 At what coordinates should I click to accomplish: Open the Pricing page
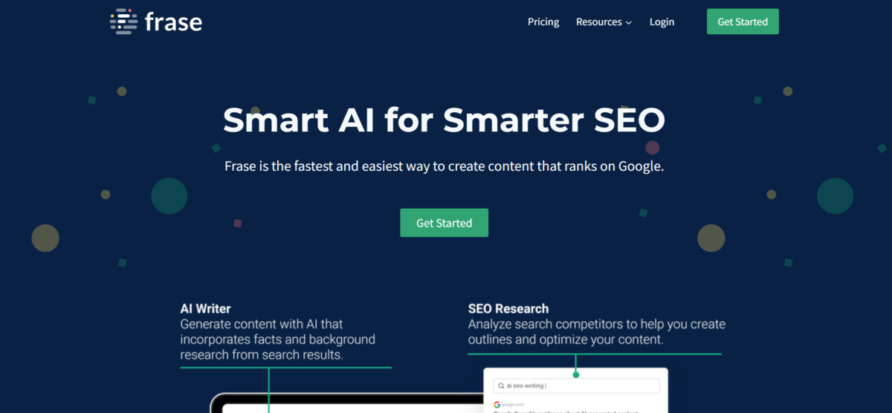point(543,22)
